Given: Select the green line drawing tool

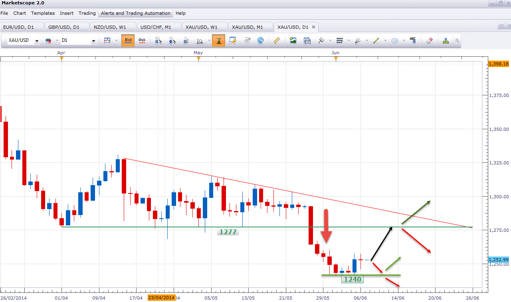Looking at the screenshot, I should click(376, 40).
